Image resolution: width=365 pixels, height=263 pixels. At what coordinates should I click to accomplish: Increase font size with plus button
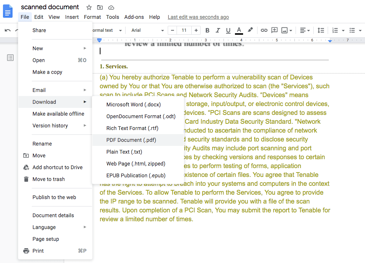pos(196,30)
